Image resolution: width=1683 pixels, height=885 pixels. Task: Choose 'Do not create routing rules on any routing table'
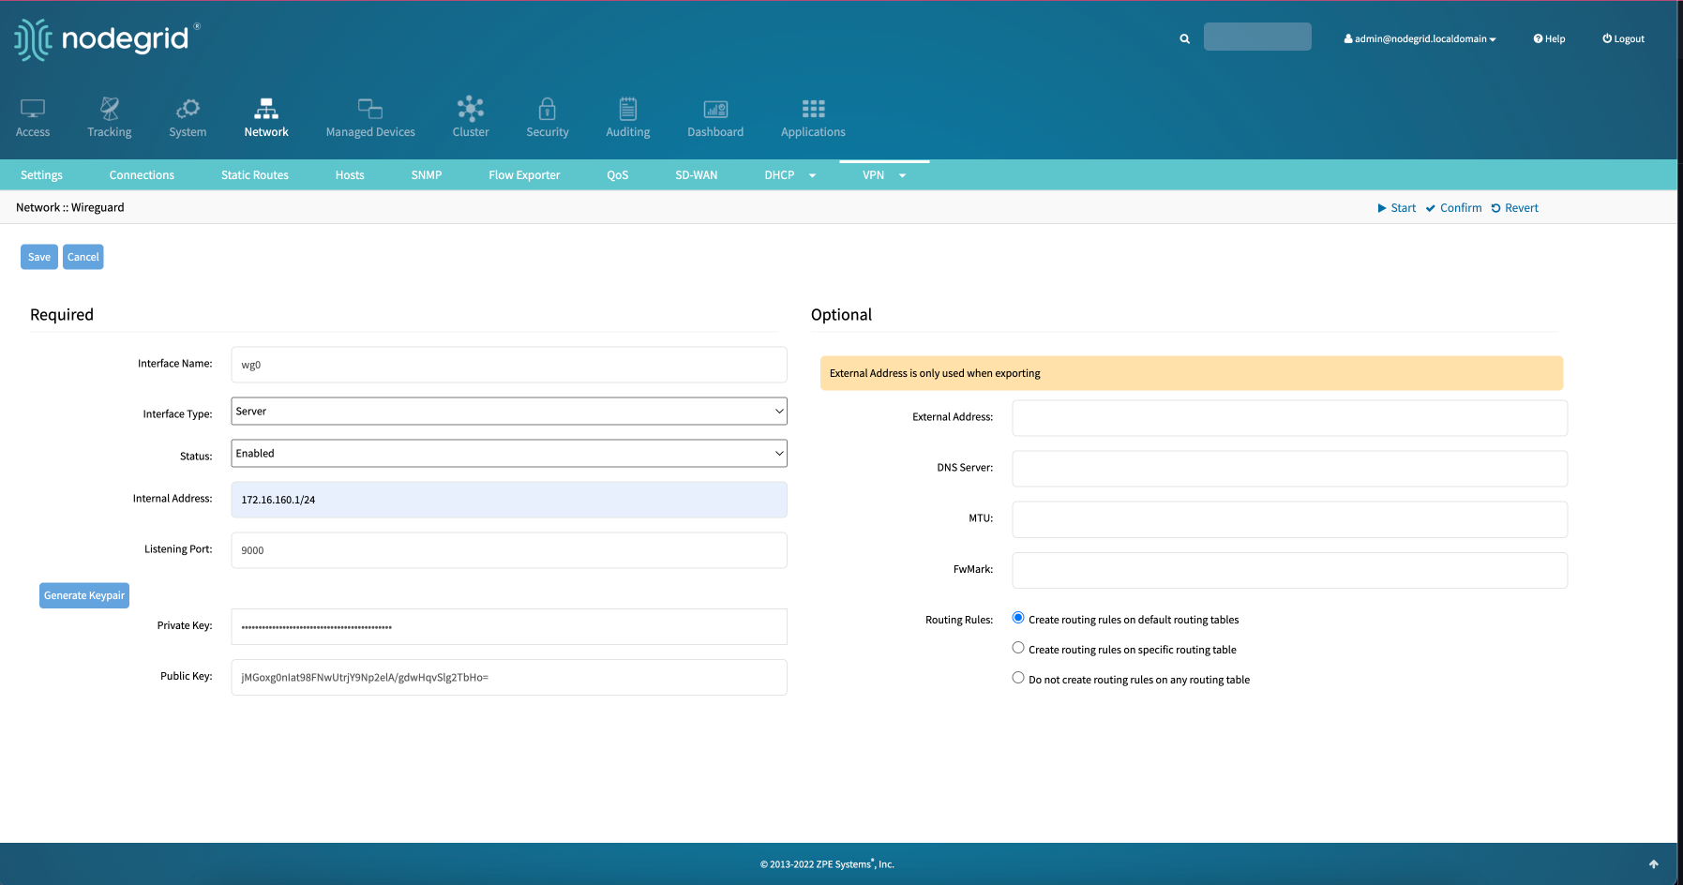[x=1017, y=677]
